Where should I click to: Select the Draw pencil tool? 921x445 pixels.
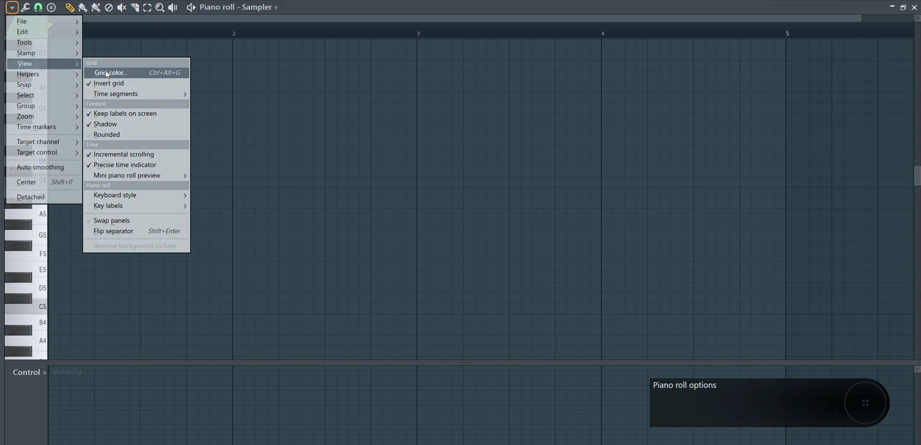pyautogui.click(x=70, y=7)
